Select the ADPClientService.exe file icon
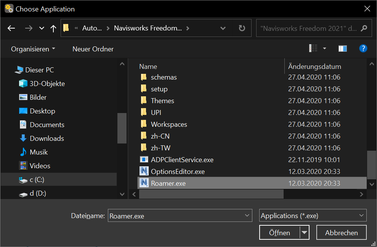The width and height of the screenshot is (377, 247). coord(144,159)
